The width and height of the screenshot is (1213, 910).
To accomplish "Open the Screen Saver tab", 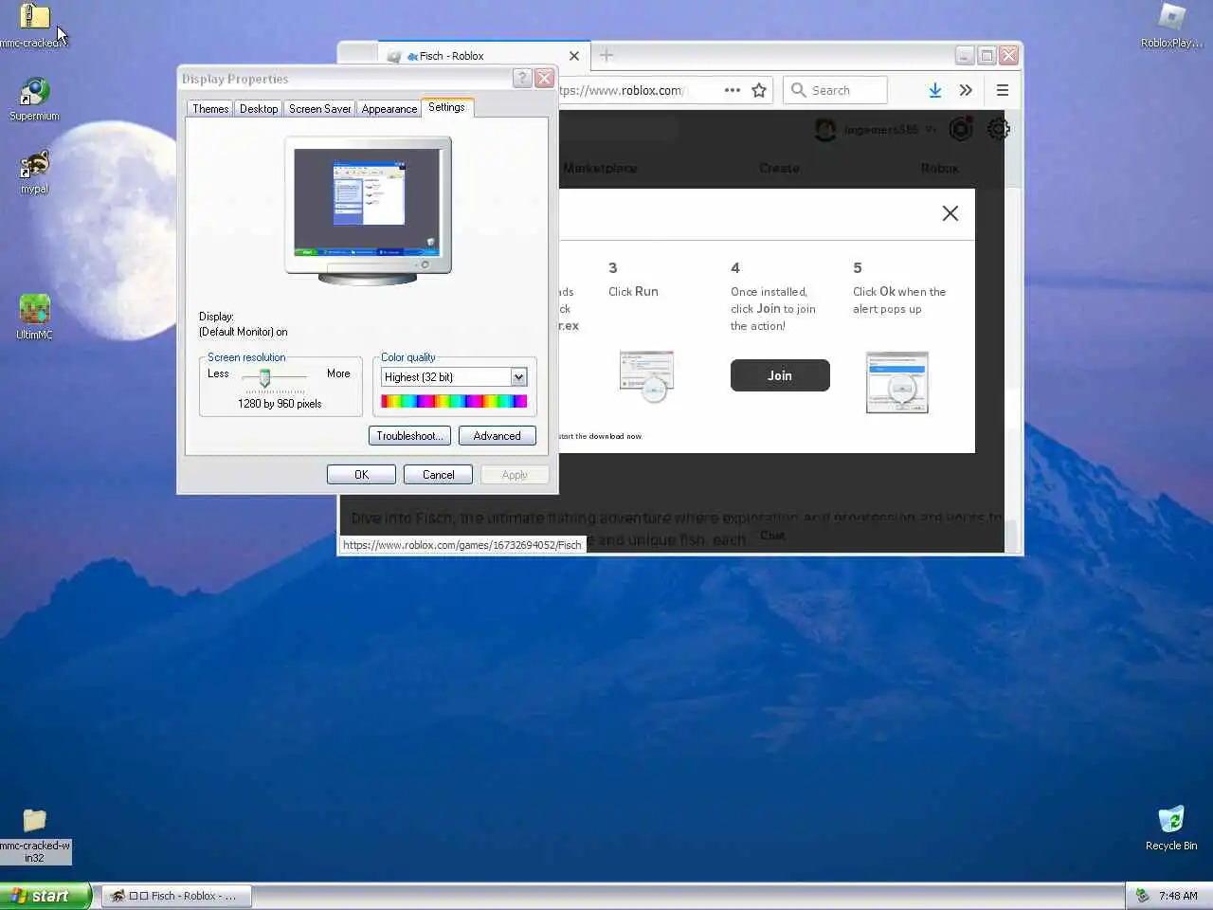I will (x=319, y=109).
